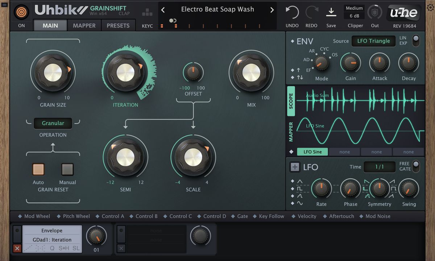The image size is (435, 261).
Task: Open the MAPPER tab
Action: pyautogui.click(x=84, y=26)
